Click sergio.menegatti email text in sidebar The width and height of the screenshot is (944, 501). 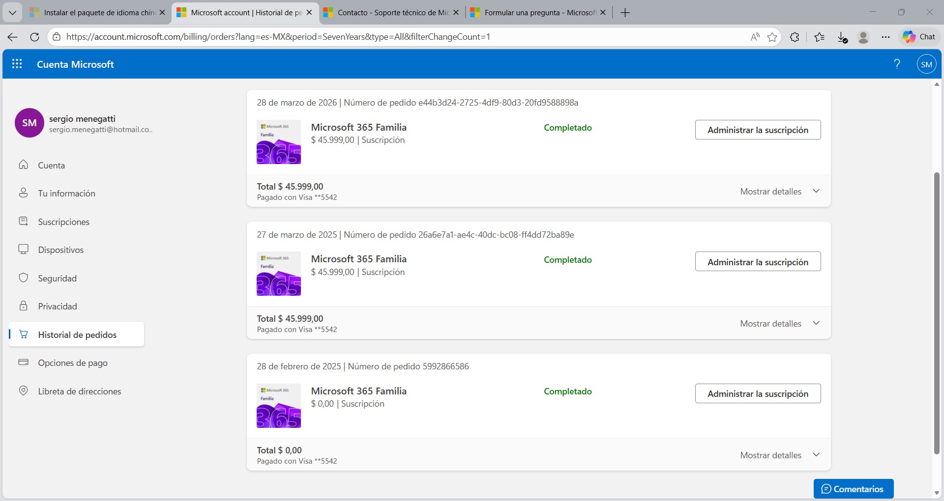pyautogui.click(x=101, y=130)
